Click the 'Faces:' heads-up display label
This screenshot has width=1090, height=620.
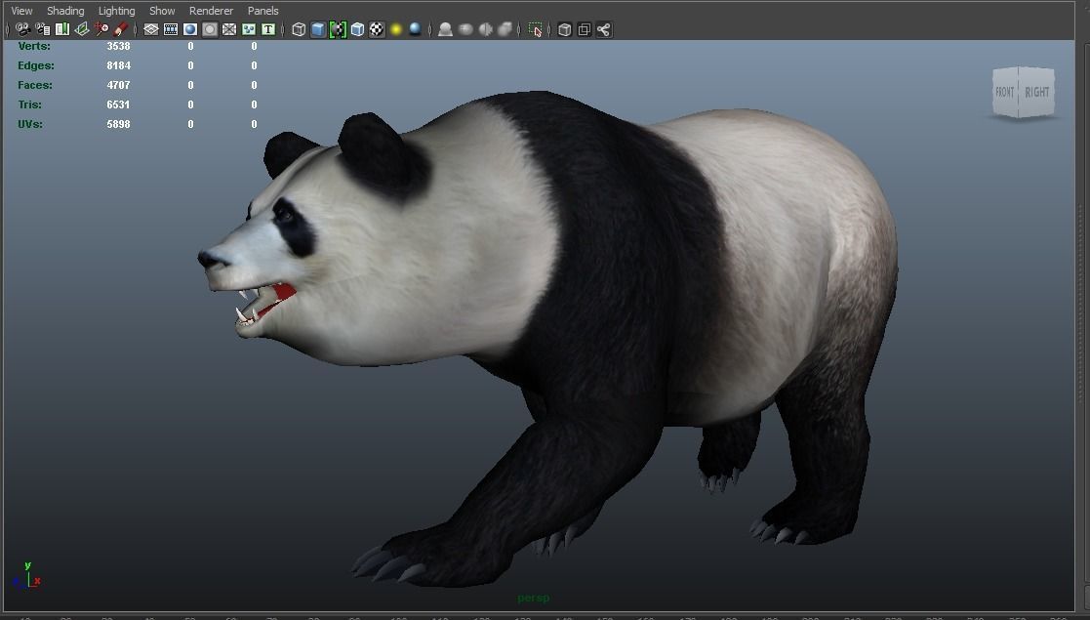tap(35, 85)
